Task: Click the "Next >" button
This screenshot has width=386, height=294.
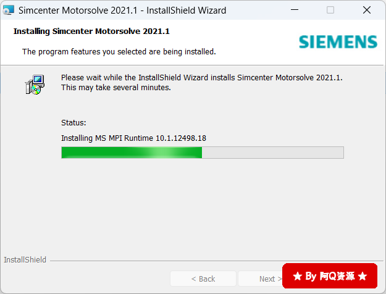Action: (261, 279)
